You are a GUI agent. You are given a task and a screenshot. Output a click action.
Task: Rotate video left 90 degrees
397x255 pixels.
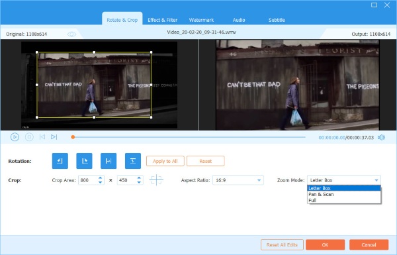pyautogui.click(x=60, y=161)
